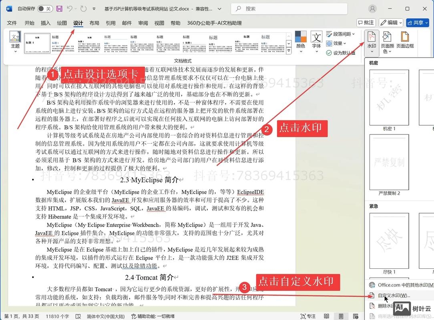Switch to read layout via status bar toggle

[x=326, y=316]
